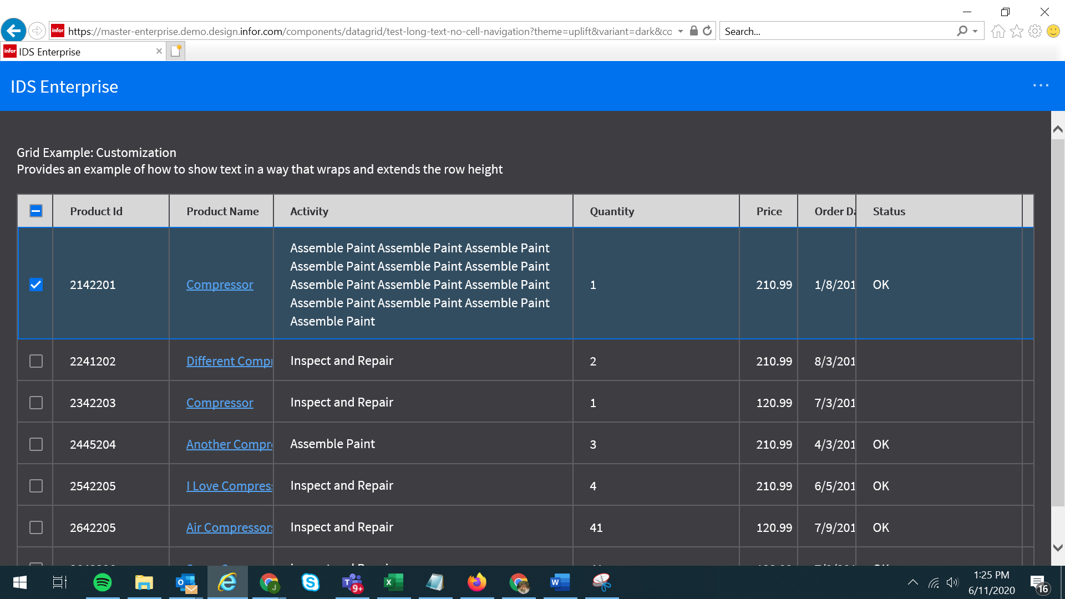
Task: Open the search provider dropdown arrow
Action: [x=975, y=32]
